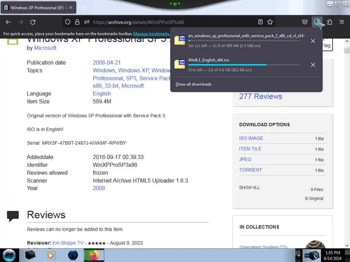Reload the page with the refresh icon
350x262 pixels.
(33, 22)
